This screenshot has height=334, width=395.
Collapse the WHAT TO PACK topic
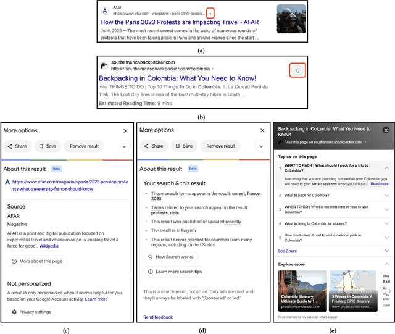pos(386,167)
